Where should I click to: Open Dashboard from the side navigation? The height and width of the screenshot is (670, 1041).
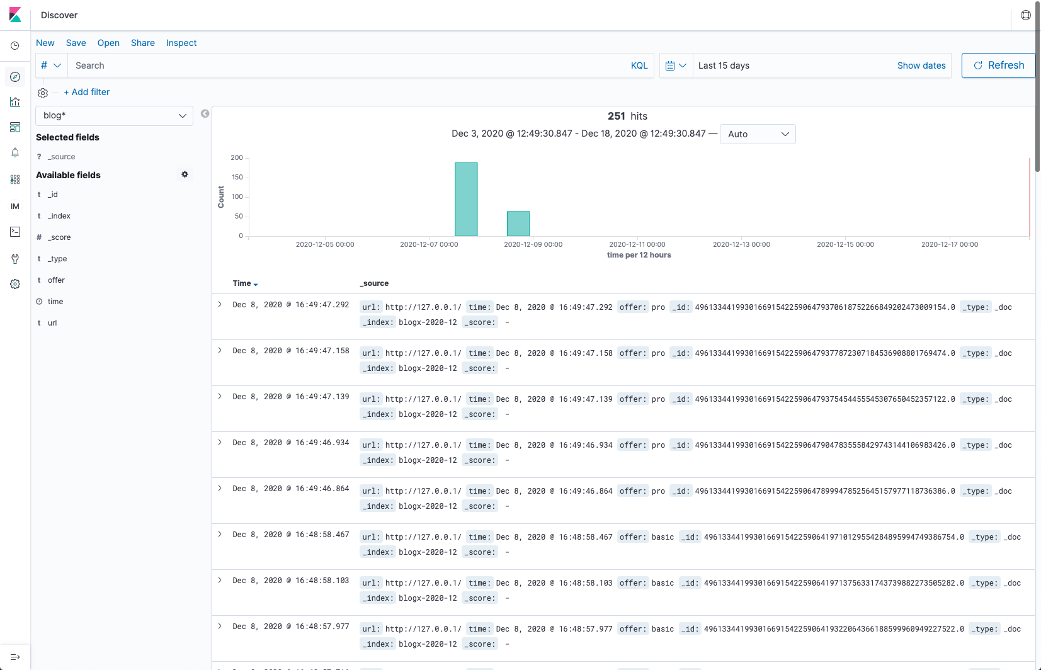tap(15, 127)
